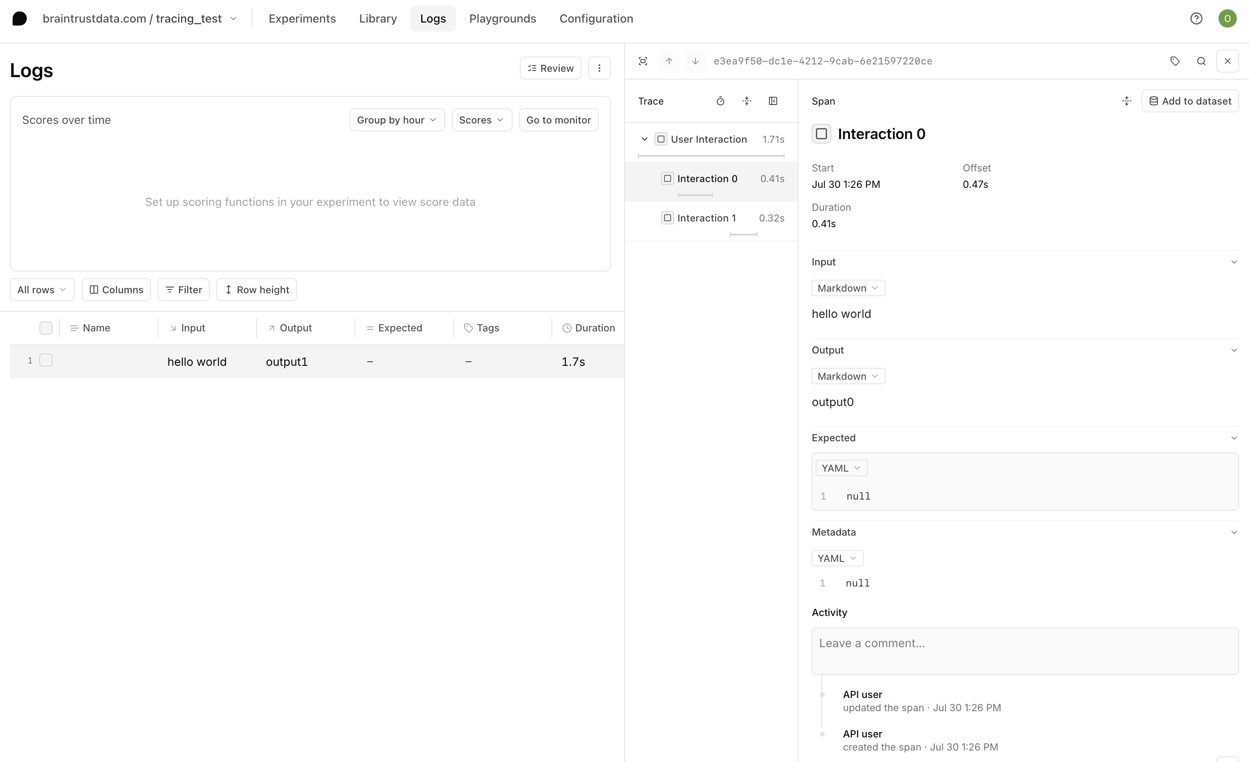Open the three-dot more options menu
1249x762 pixels.
(599, 68)
